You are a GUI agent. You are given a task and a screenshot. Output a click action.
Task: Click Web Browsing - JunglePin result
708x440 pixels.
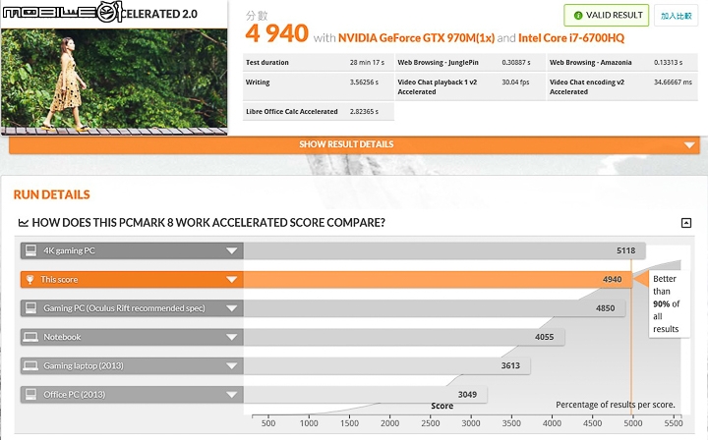(470, 63)
